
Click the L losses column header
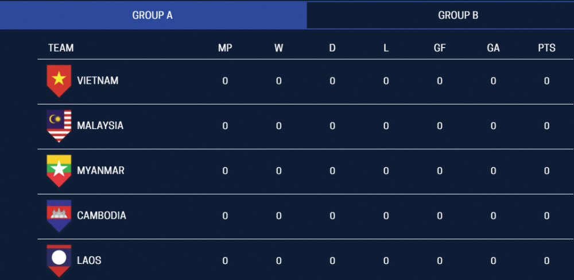coord(386,48)
